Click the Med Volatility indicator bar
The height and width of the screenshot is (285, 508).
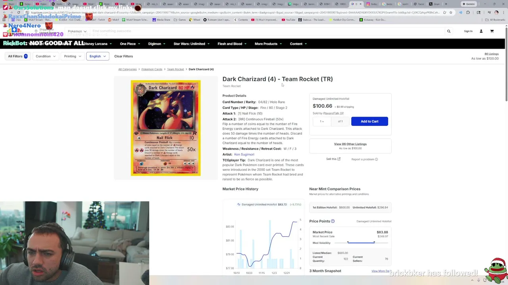[361, 243]
